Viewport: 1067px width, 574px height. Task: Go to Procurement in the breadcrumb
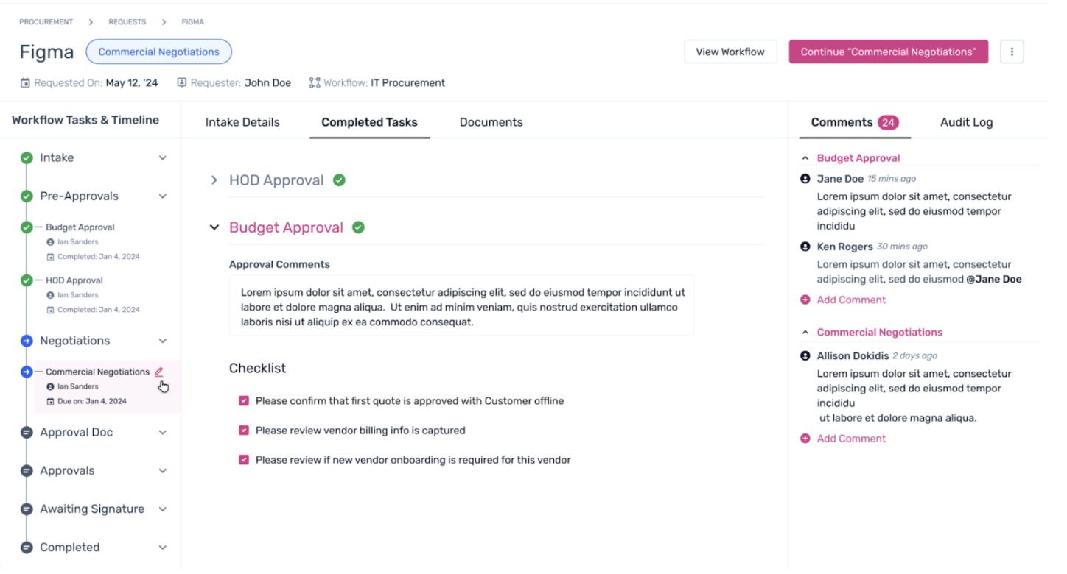[46, 22]
